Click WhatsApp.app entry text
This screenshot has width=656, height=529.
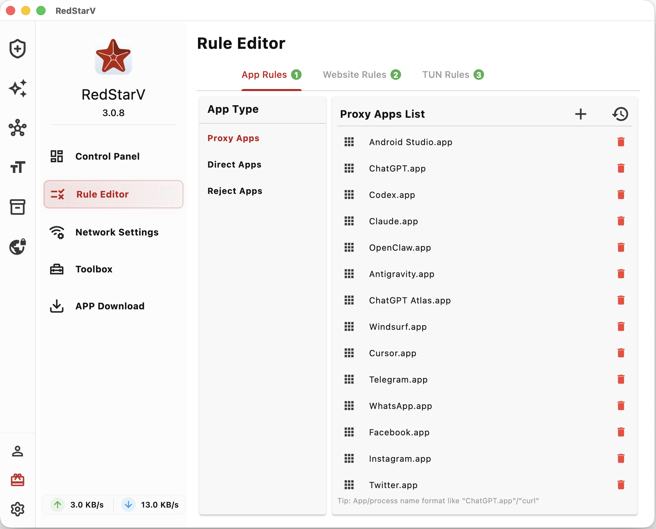coord(401,406)
